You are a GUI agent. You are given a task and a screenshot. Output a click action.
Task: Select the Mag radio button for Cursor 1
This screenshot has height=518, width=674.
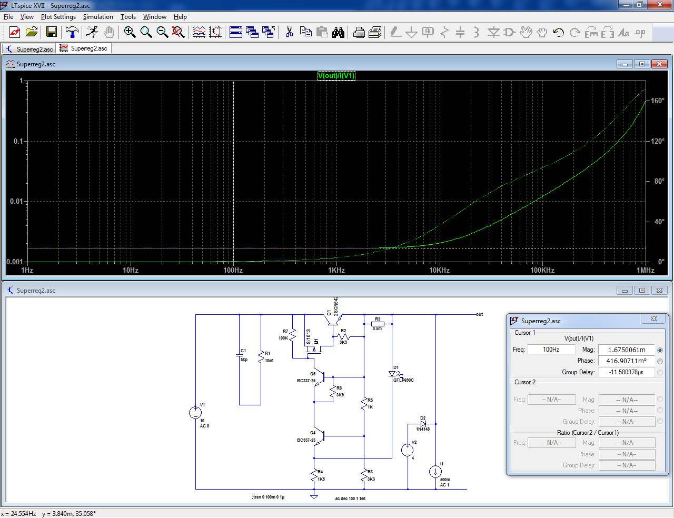(x=660, y=350)
